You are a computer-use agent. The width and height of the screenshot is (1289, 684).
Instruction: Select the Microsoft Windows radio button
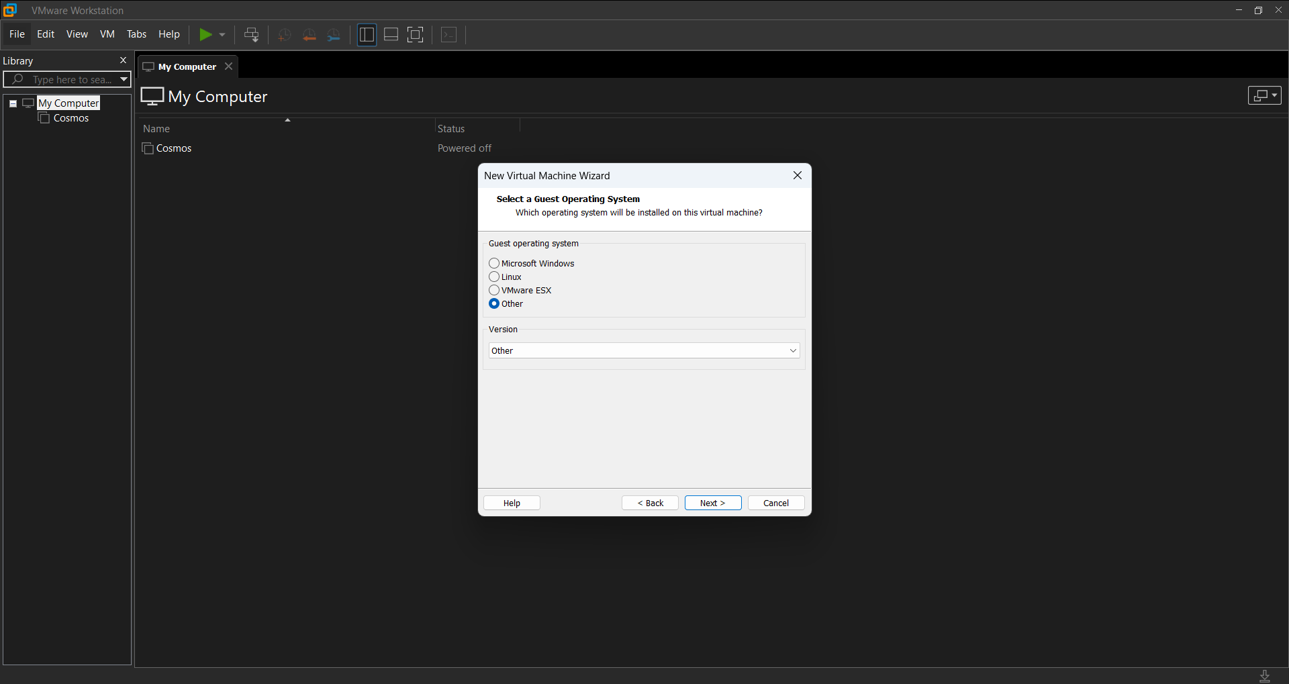[494, 263]
